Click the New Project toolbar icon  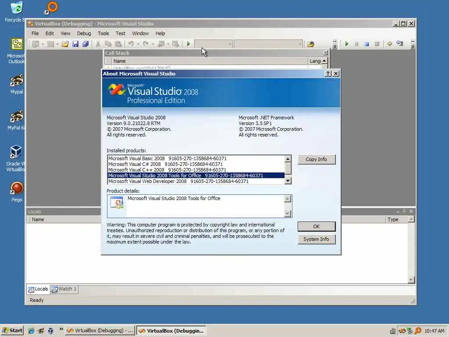36,44
